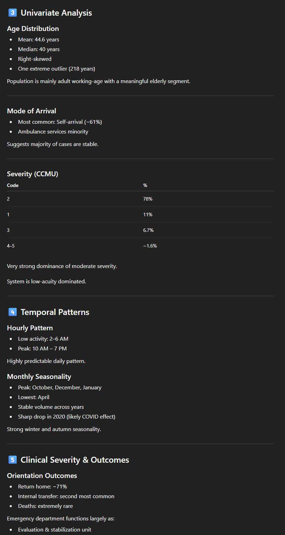The height and width of the screenshot is (535, 285).
Task: Select the Mode of Arrival subheading
Action: pos(32,111)
